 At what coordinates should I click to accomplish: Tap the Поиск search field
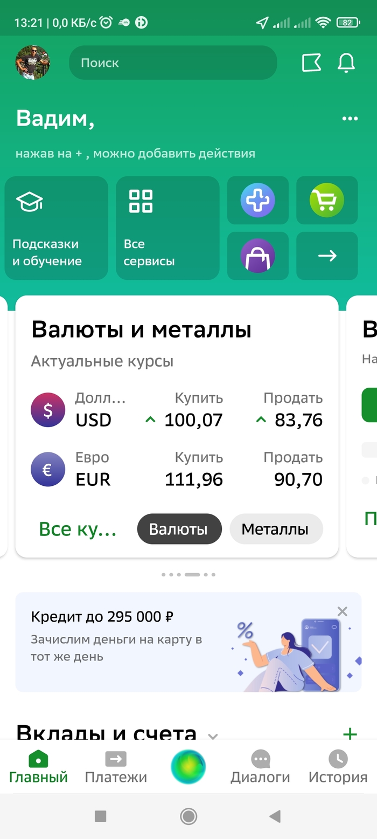173,63
